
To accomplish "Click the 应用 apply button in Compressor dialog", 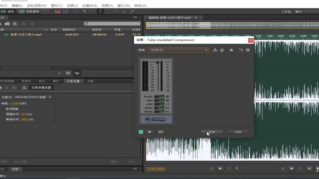I will (x=212, y=132).
